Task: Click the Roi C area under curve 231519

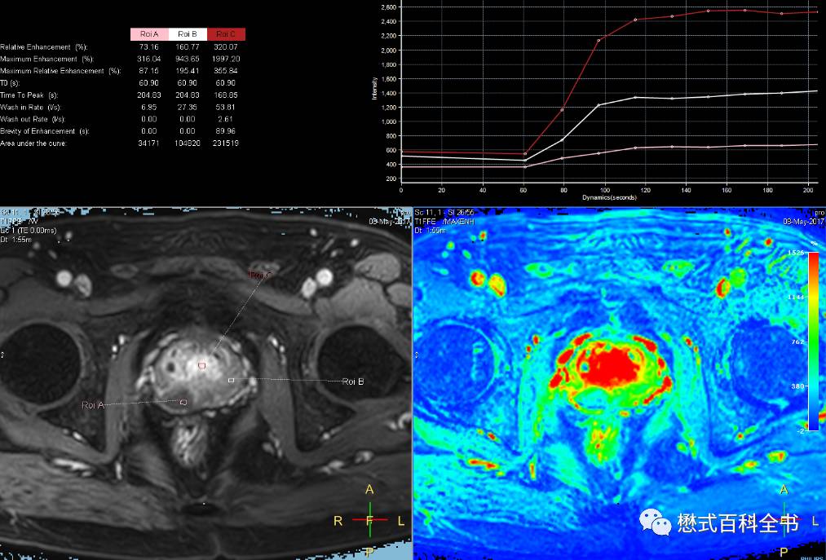Action: click(226, 143)
